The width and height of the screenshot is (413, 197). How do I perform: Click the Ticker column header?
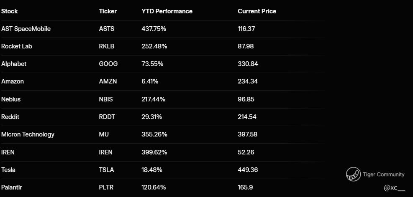[108, 11]
